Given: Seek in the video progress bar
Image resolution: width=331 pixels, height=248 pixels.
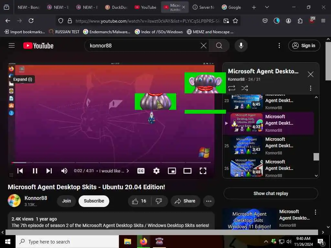Looking at the screenshot, I should [x=111, y=163].
